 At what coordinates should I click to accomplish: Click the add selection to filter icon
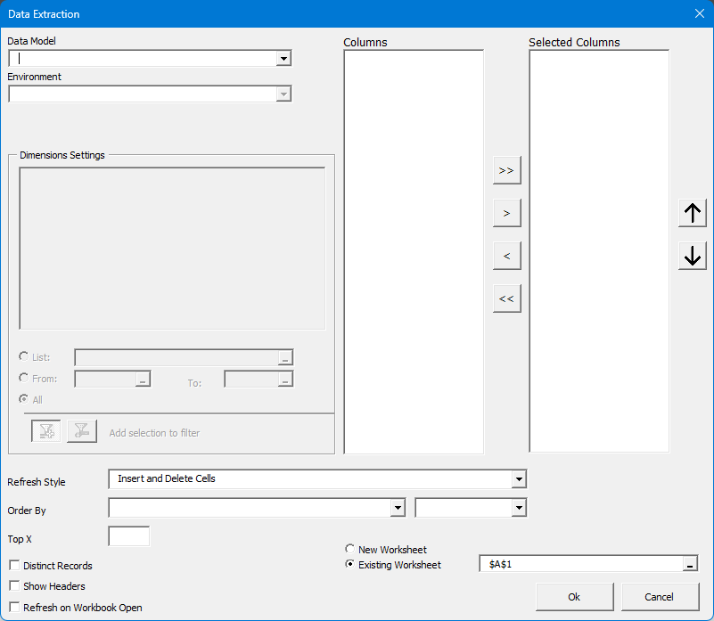click(46, 431)
